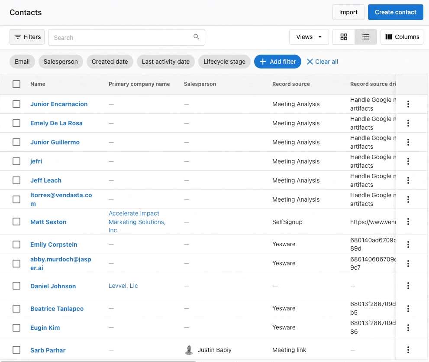Open actions menu for Sarb Parhar's row
The image size is (429, 362).
pos(408,349)
